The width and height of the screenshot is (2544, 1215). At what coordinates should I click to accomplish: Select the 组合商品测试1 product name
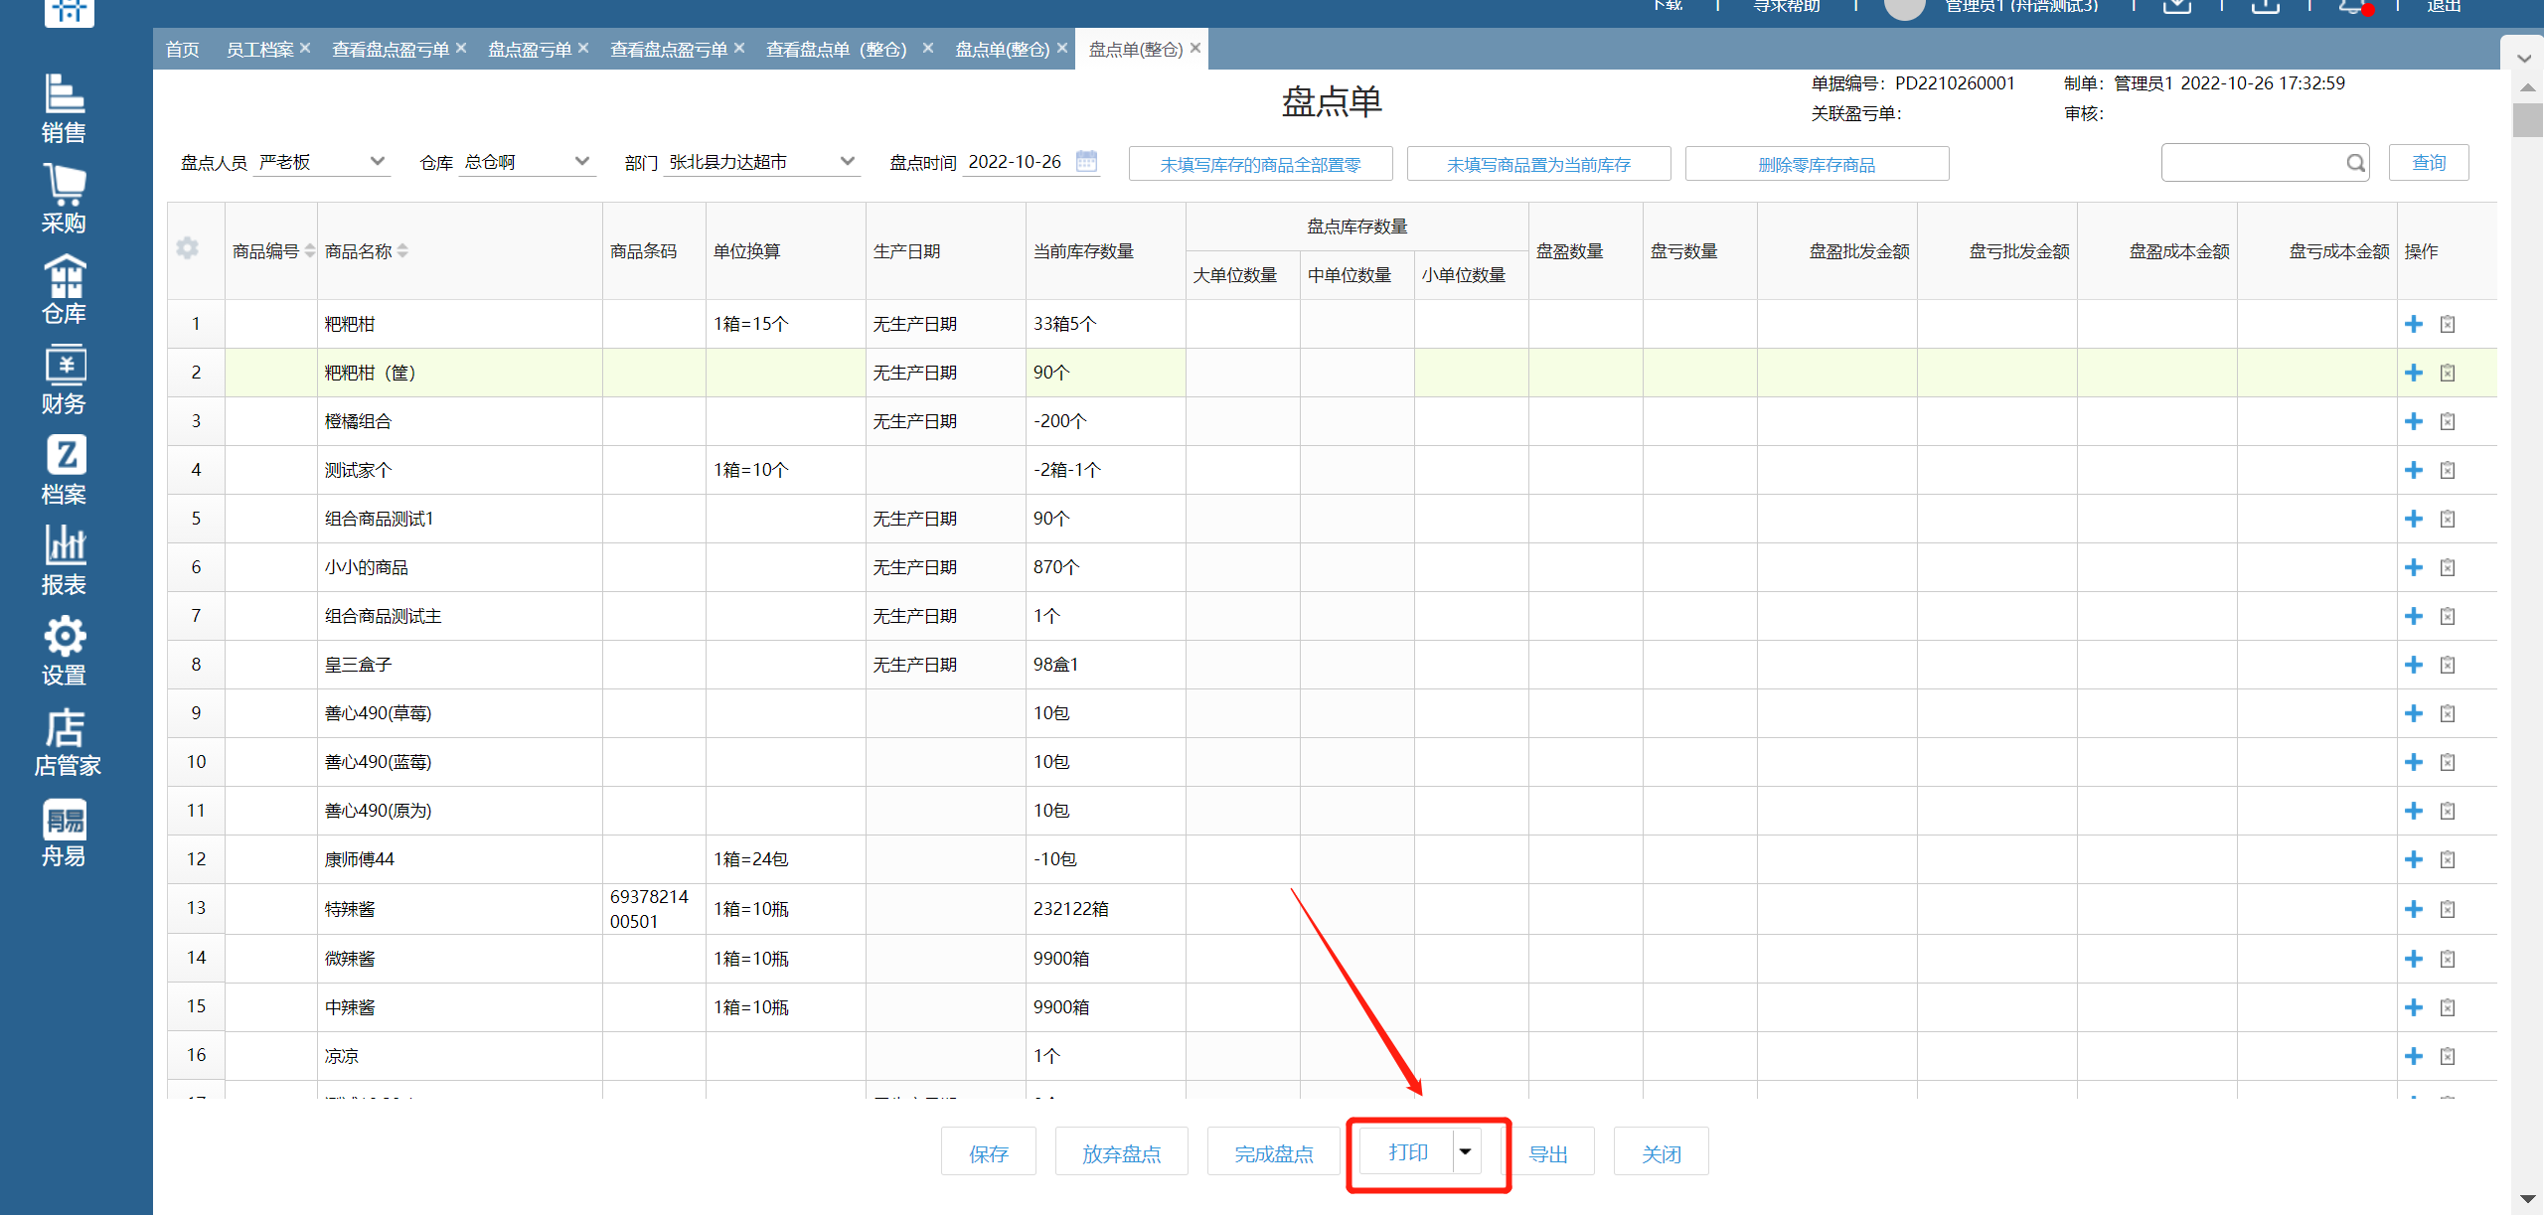click(x=380, y=519)
